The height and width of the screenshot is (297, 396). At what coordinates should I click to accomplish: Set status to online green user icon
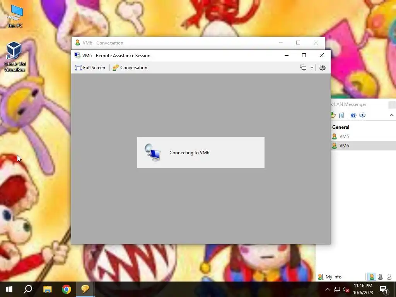click(372, 277)
